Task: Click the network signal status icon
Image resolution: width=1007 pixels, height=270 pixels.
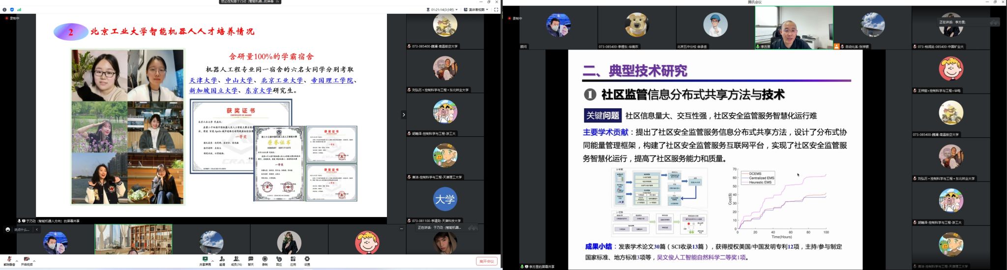Action: [19, 9]
